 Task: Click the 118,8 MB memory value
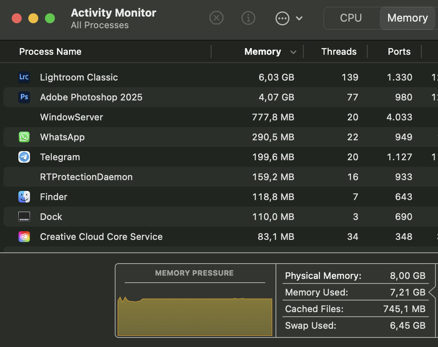pos(273,197)
